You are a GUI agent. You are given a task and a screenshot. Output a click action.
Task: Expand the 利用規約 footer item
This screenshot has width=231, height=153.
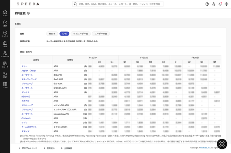tap(49, 148)
